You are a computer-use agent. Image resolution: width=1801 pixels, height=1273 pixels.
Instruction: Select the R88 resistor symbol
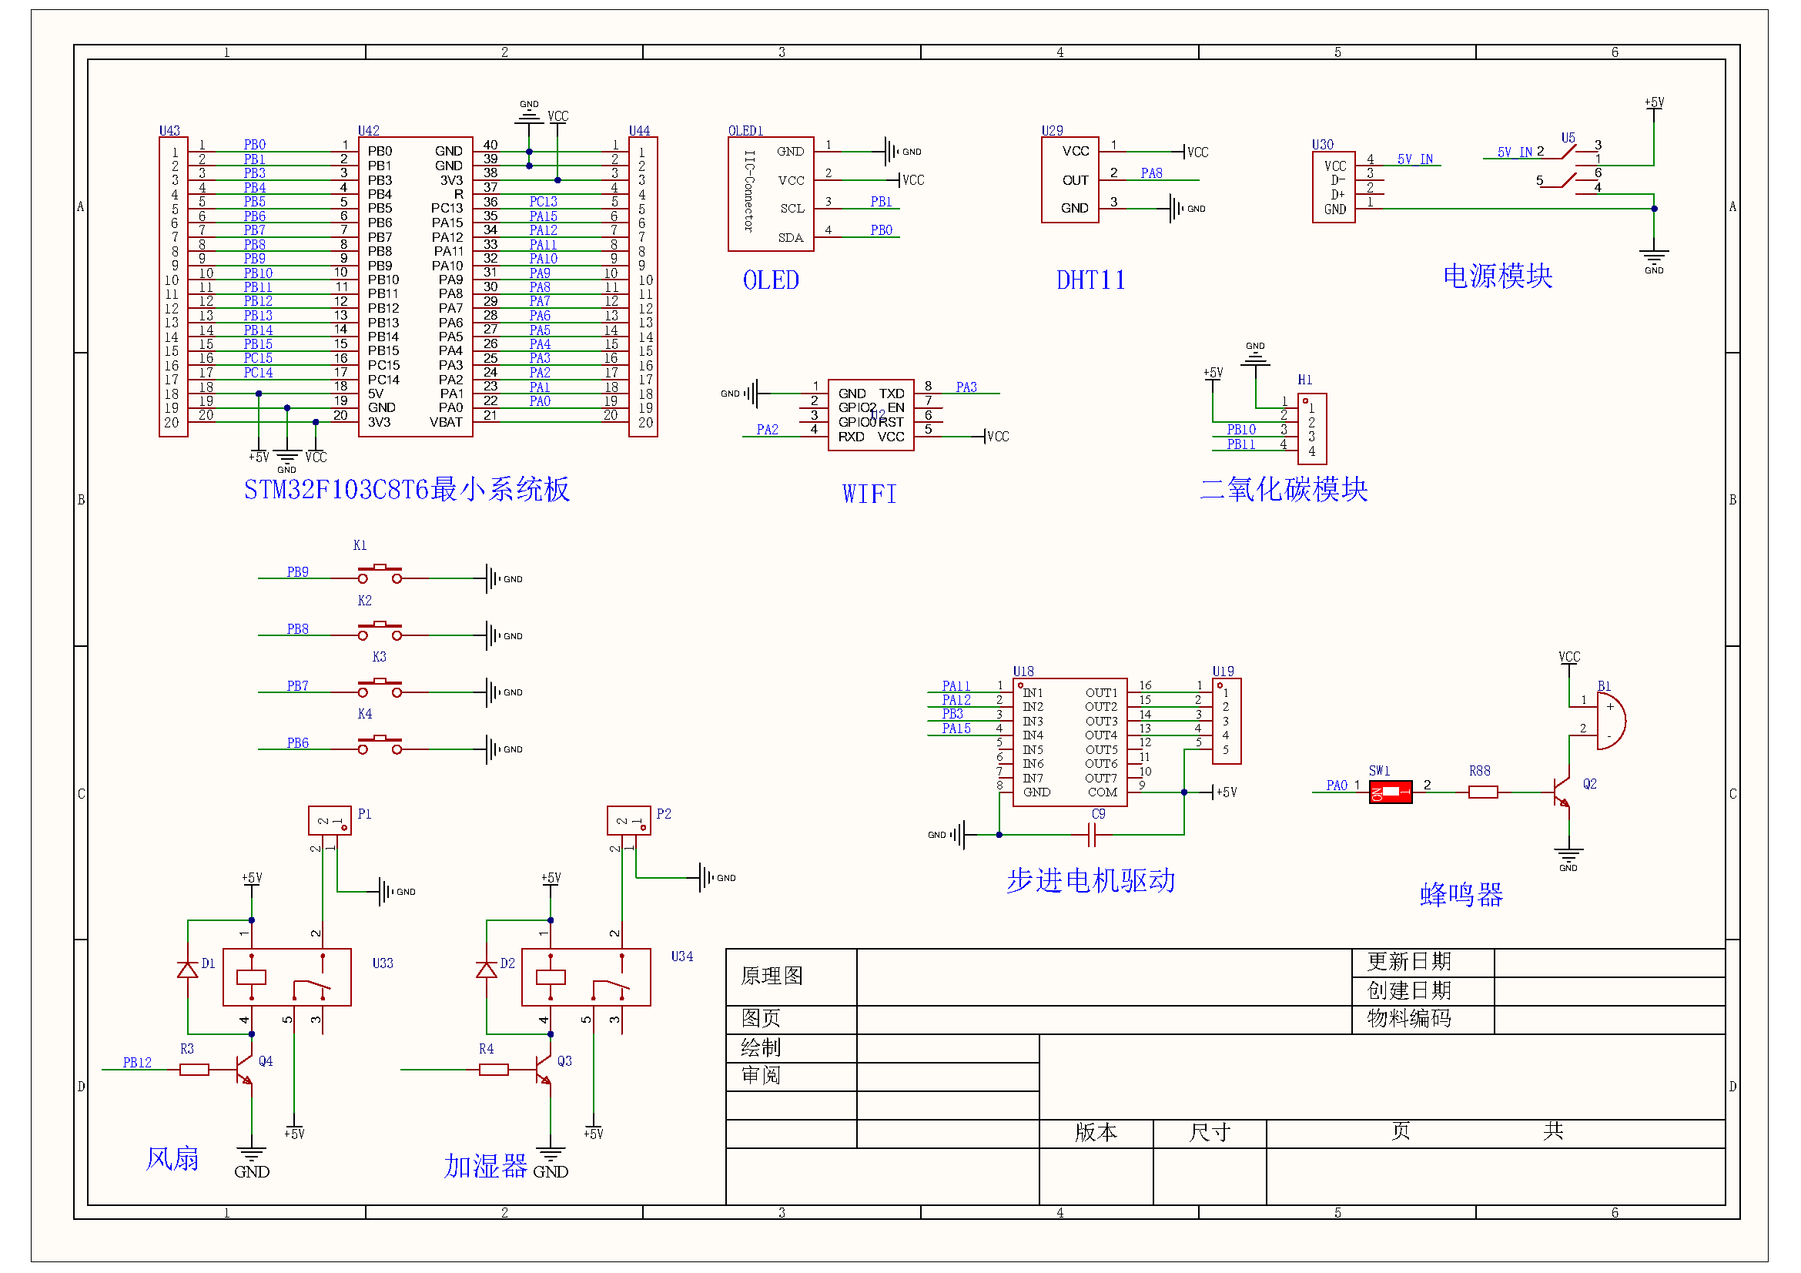pyautogui.click(x=1483, y=792)
